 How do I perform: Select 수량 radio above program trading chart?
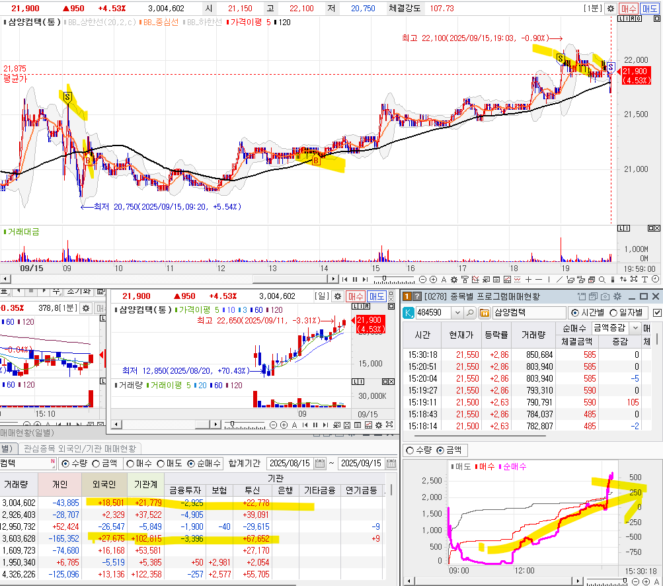[410, 450]
